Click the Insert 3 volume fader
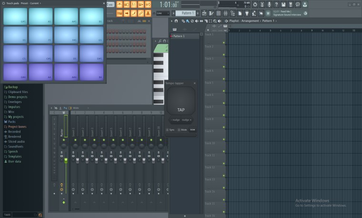 tap(97, 161)
